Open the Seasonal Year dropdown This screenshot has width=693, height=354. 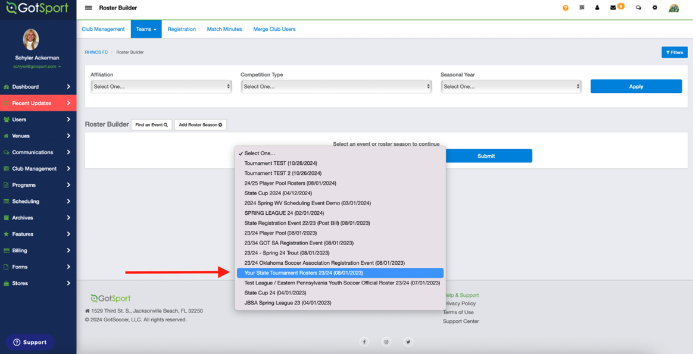pos(511,86)
